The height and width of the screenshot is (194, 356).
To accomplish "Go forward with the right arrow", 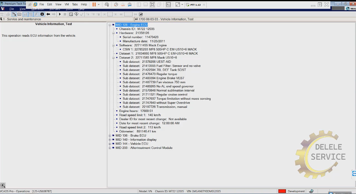I will (54, 14).
